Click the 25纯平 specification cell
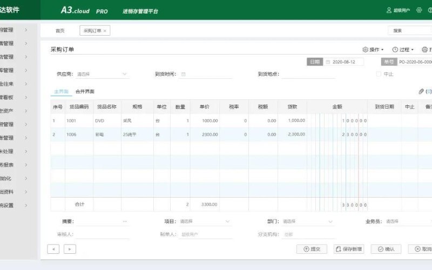 137,134
